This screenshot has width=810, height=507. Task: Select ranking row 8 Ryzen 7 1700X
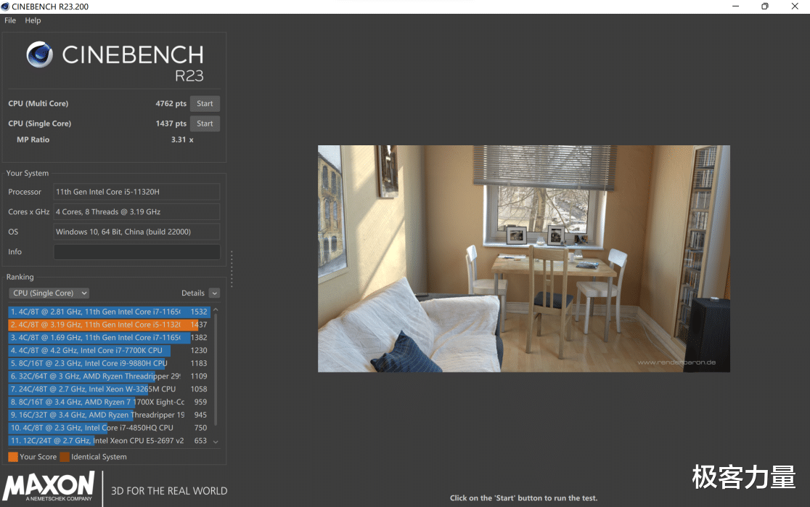pyautogui.click(x=108, y=402)
